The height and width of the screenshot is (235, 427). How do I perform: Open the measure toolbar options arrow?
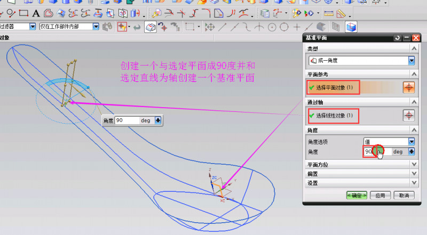point(350,16)
